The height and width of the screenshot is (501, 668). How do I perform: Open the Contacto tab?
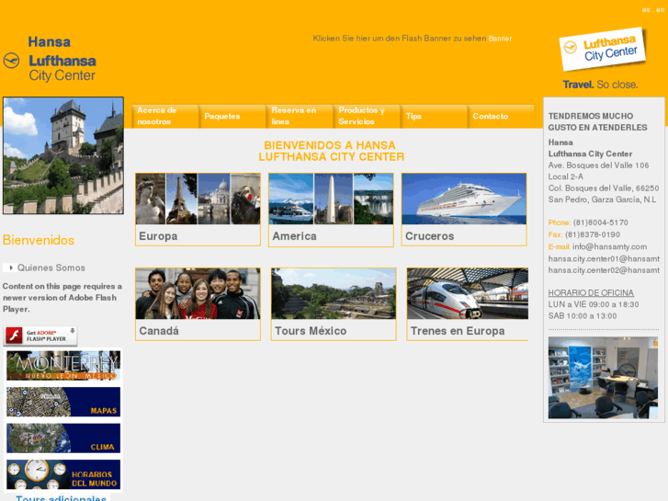tap(501, 116)
